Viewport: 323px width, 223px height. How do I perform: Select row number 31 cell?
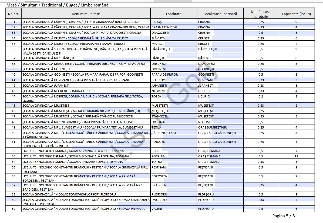tap(14, 22)
